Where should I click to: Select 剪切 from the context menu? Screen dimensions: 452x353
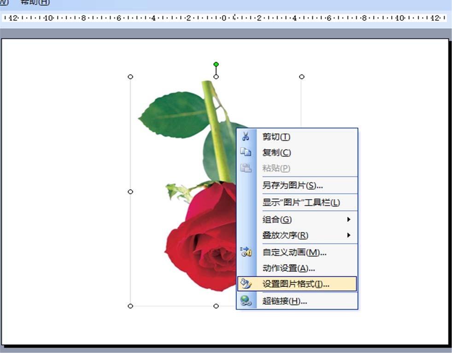pos(277,136)
